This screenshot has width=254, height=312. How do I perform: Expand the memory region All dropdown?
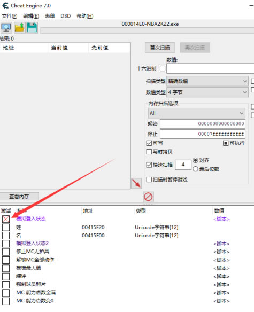coord(197,113)
